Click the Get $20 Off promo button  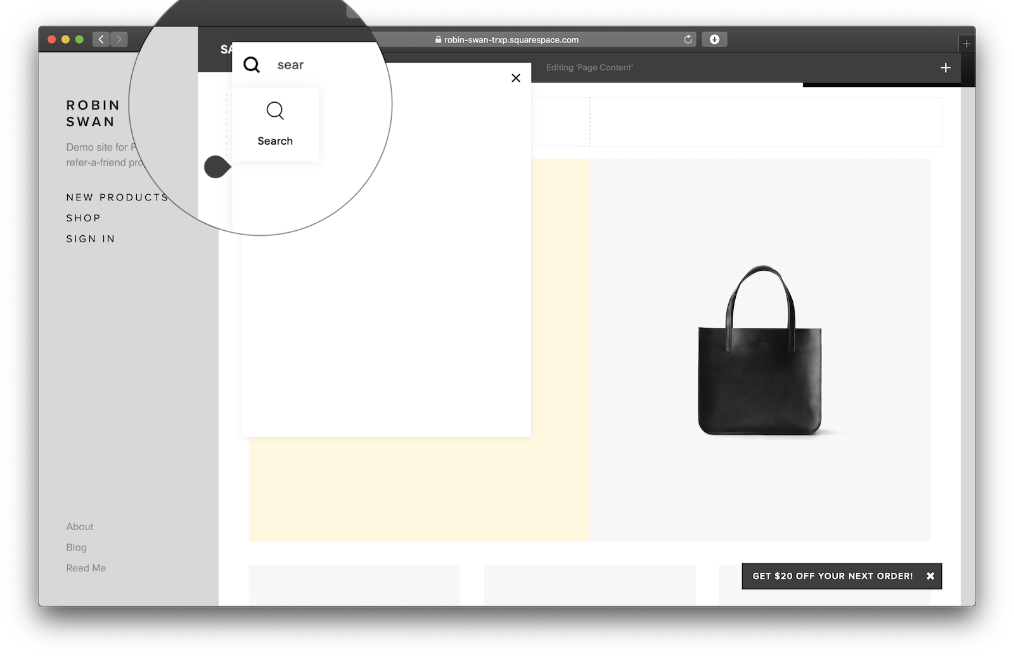click(831, 576)
